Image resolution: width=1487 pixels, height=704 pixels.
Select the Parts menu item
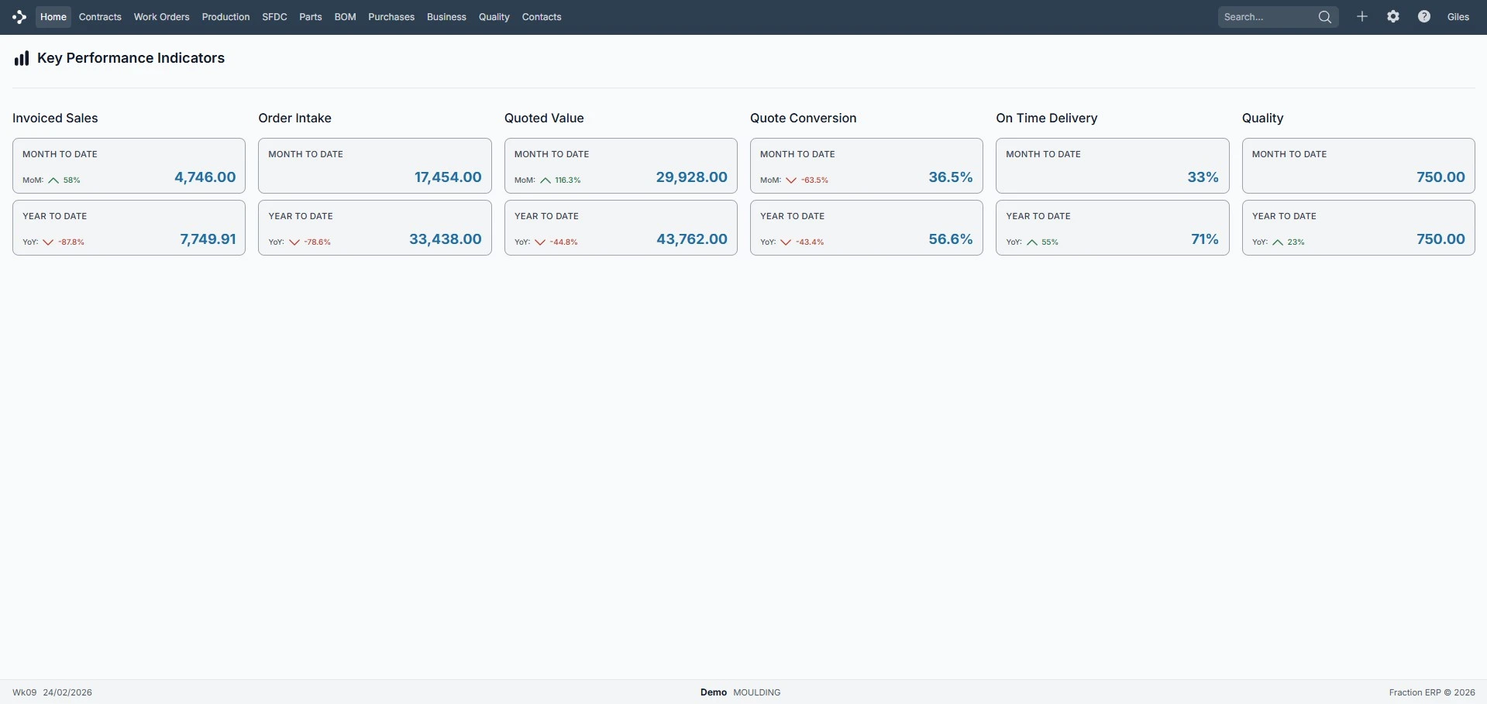click(310, 16)
